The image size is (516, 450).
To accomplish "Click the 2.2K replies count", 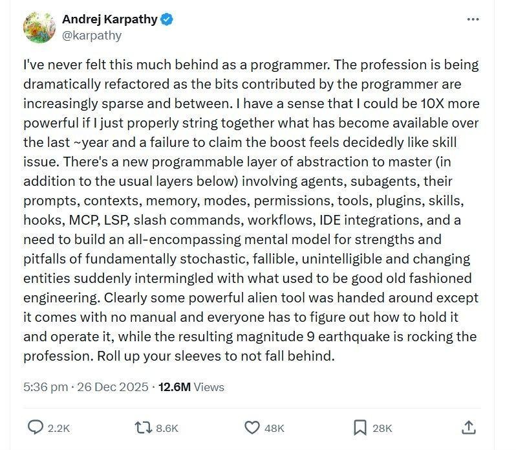I will point(58,427).
